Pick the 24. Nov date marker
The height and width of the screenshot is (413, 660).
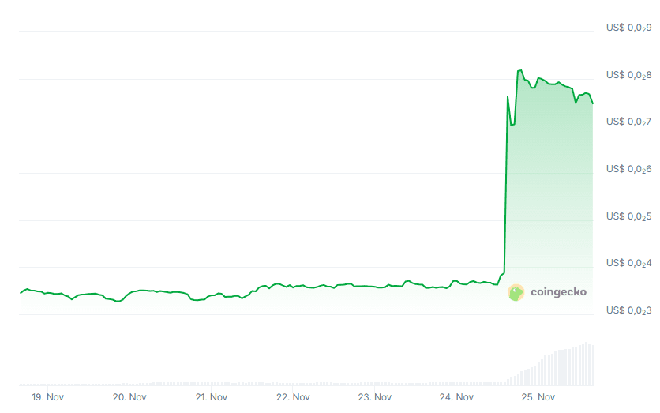tap(456, 397)
